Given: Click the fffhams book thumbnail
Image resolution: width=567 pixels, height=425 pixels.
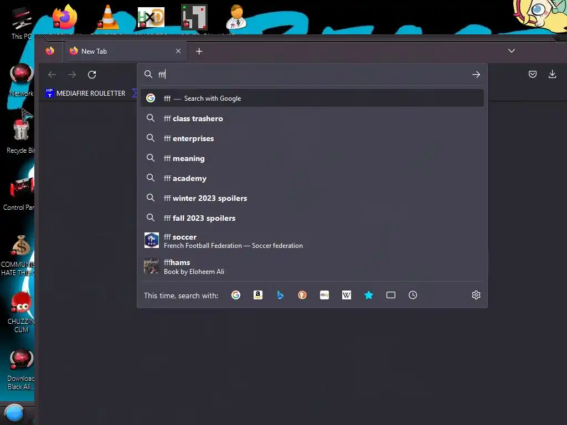Looking at the screenshot, I should (152, 266).
